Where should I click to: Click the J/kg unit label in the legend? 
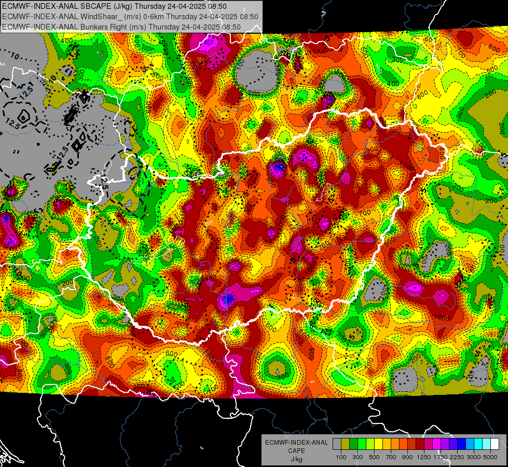[296, 459]
